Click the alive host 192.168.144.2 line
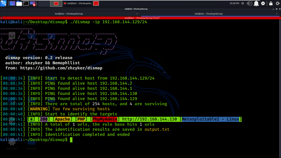The width and height of the screenshot is (281, 158). (66, 83)
